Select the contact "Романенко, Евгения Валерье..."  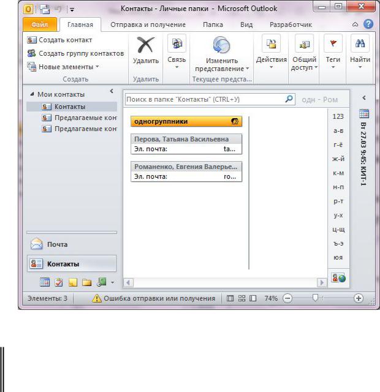pos(186,171)
